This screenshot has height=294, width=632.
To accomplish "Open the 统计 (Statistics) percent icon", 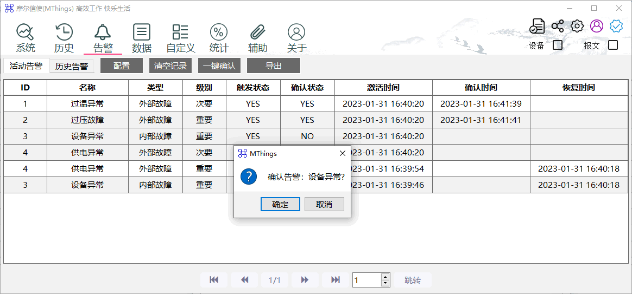I will tap(219, 32).
